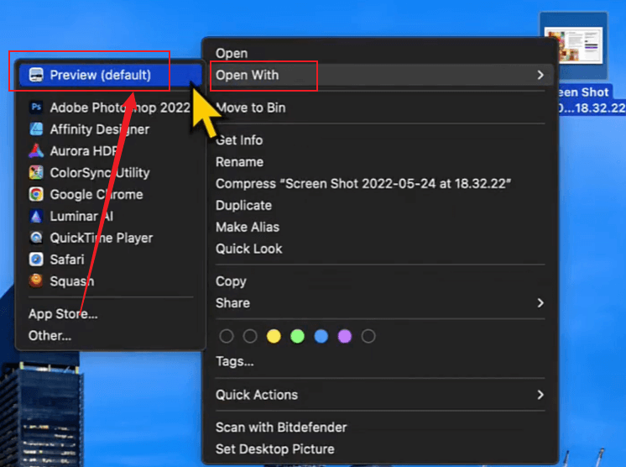626x467 pixels.
Task: Apply the purple tag color
Action: [345, 336]
